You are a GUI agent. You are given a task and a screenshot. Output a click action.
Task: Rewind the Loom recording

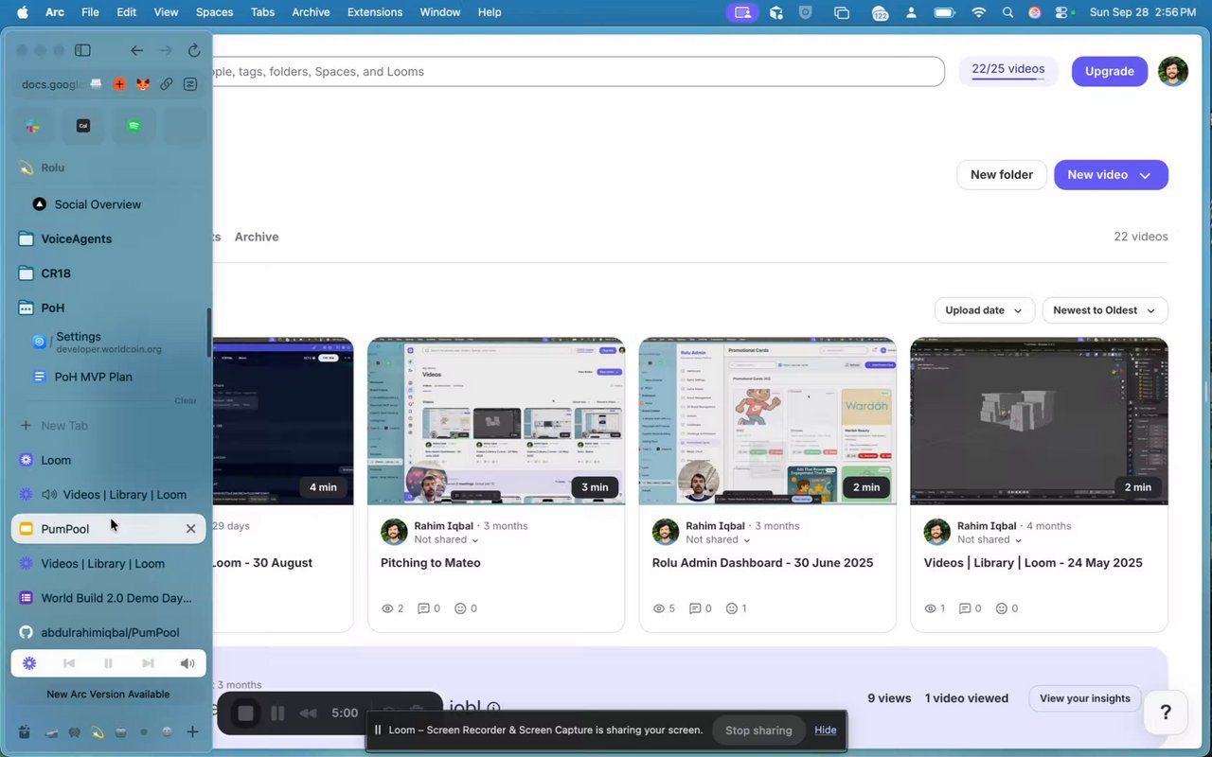(308, 713)
